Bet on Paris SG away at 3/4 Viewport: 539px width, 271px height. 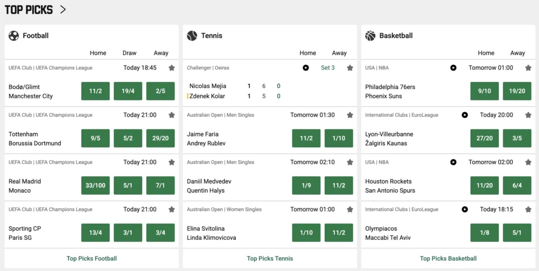click(161, 233)
